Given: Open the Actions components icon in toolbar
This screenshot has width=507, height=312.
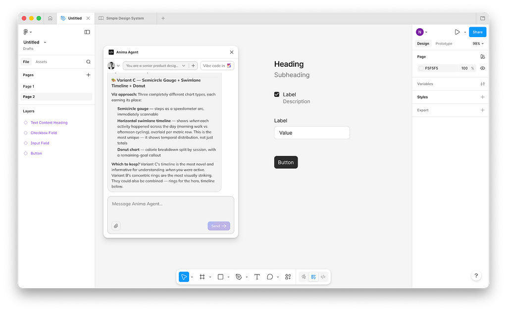Looking at the screenshot, I should coord(288,277).
